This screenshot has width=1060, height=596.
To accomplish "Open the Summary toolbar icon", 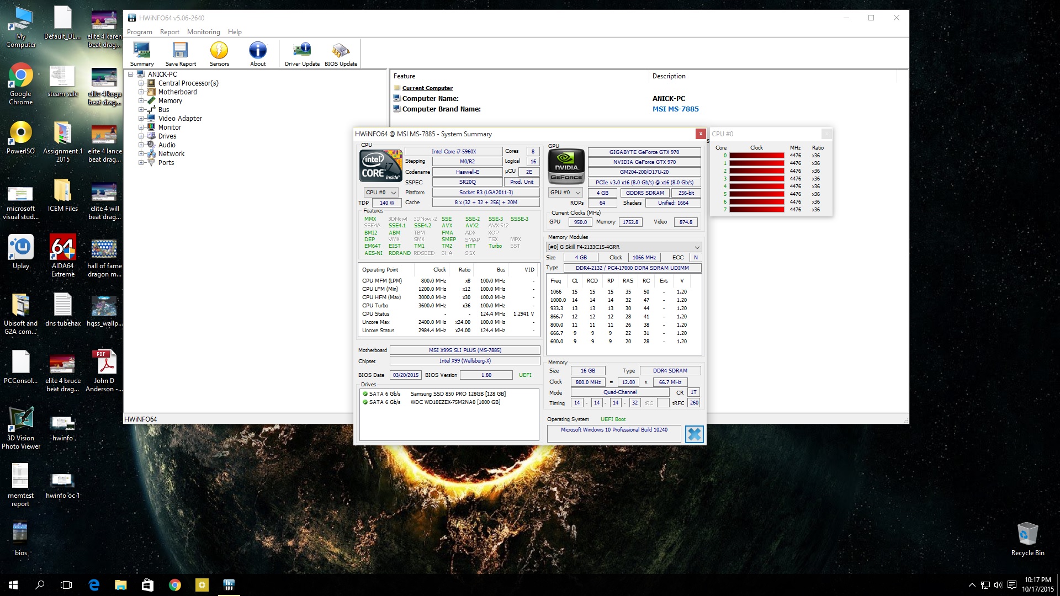I will coord(142,54).
